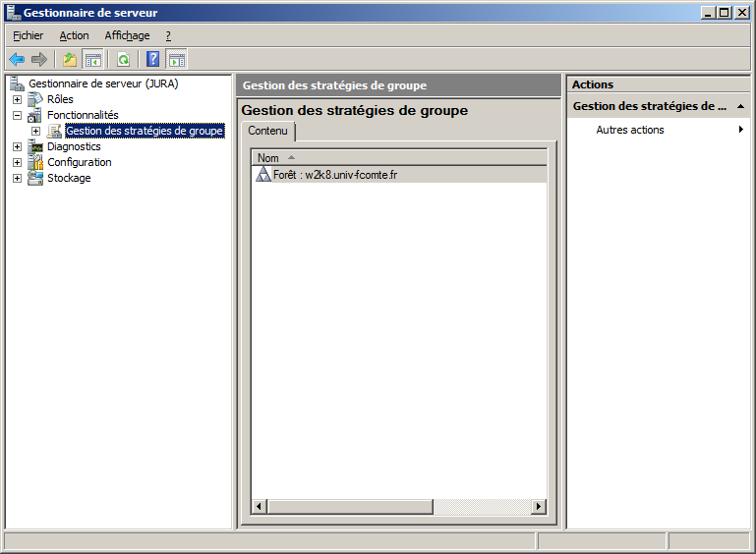This screenshot has width=756, height=554.
Task: Open the Affichage menu
Action: [x=127, y=35]
